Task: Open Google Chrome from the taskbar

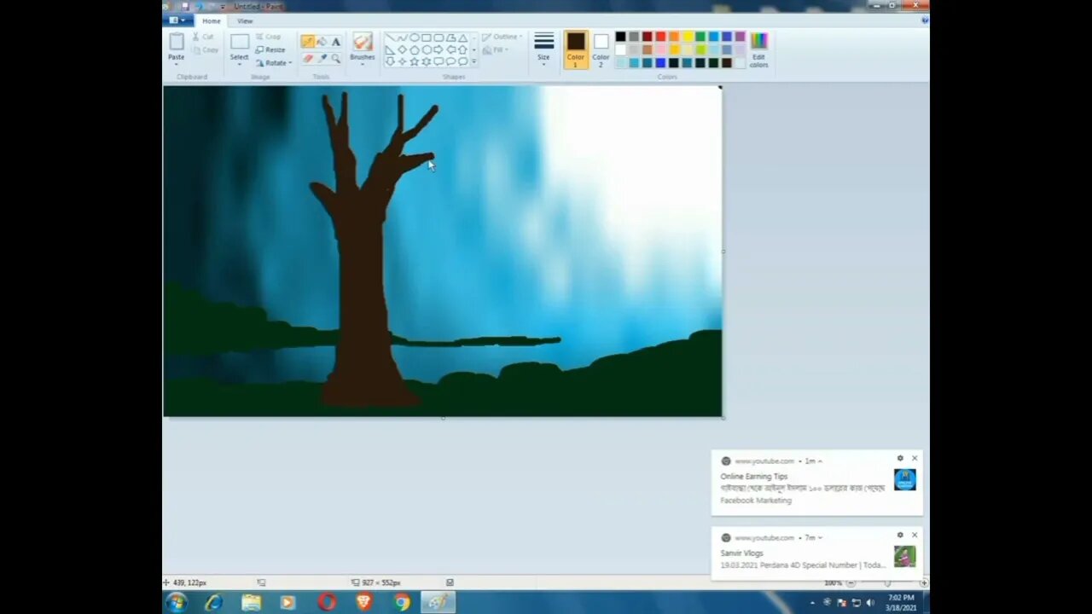Action: 401,603
